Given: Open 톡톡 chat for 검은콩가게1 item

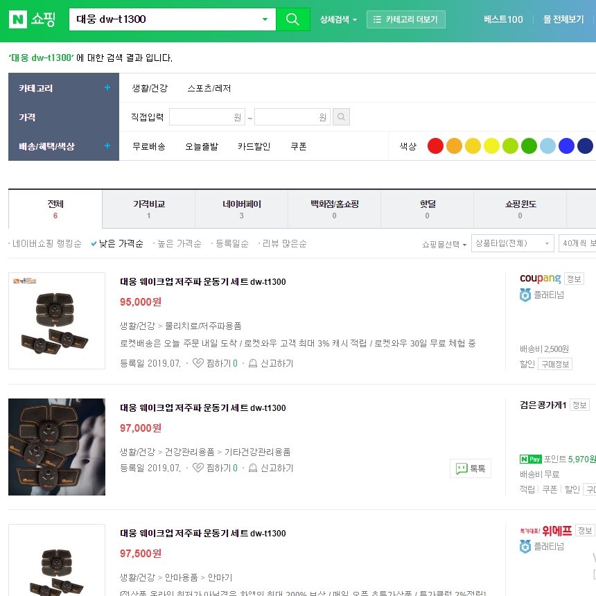Looking at the screenshot, I should coord(470,468).
